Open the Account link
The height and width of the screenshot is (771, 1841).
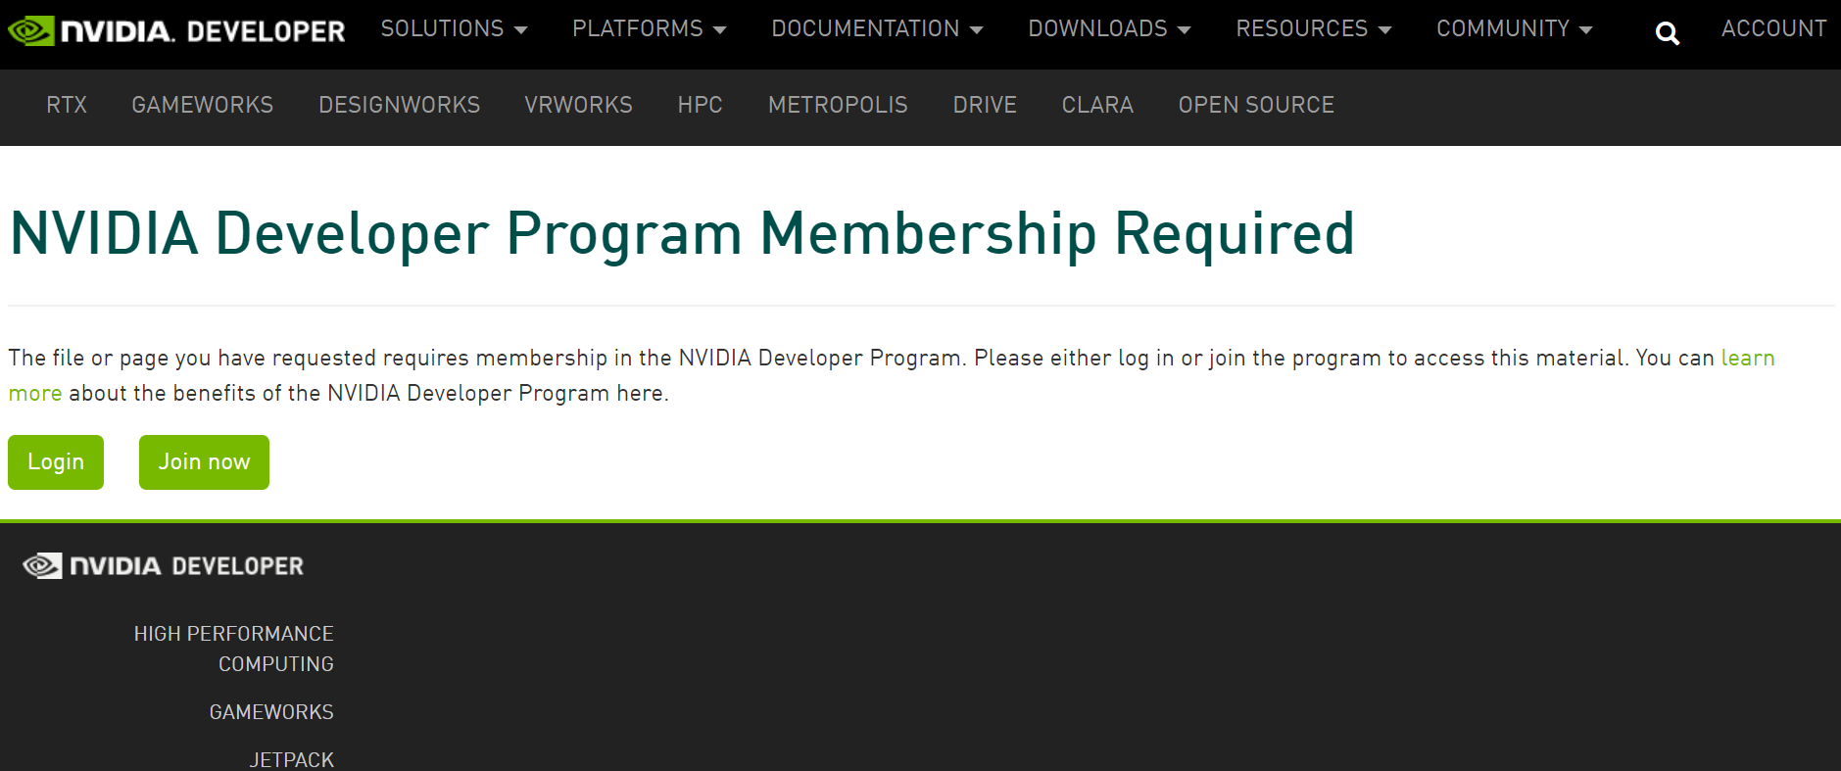[1773, 29]
